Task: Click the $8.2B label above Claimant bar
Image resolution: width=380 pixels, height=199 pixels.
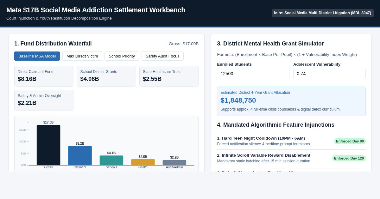Action: pyautogui.click(x=80, y=144)
